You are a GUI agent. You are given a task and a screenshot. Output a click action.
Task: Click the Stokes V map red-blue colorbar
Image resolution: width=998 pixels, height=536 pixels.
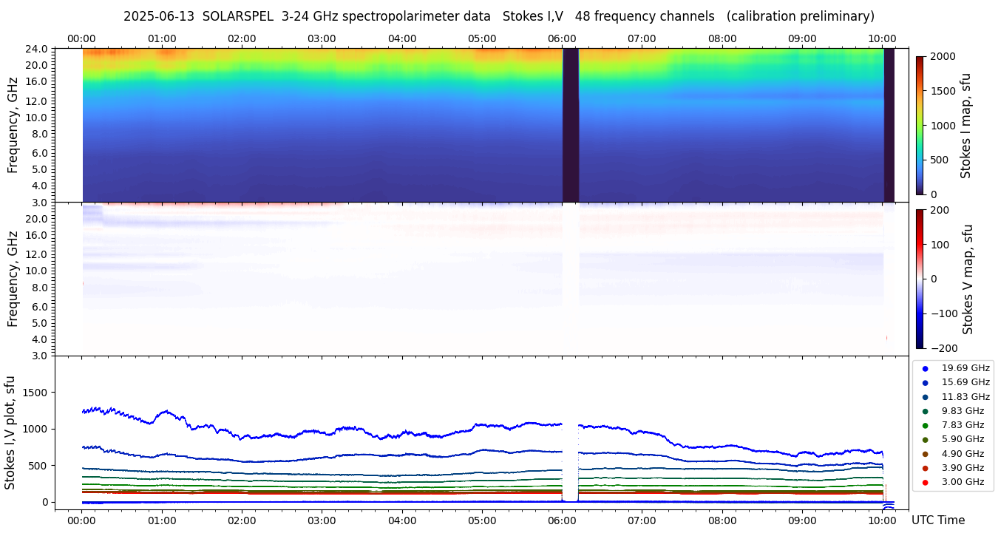click(920, 279)
